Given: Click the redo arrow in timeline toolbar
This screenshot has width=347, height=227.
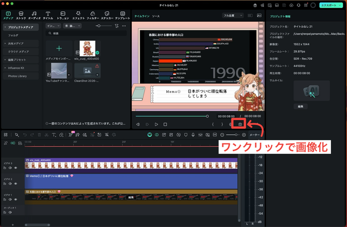Looking at the screenshot, I should 32,135.
